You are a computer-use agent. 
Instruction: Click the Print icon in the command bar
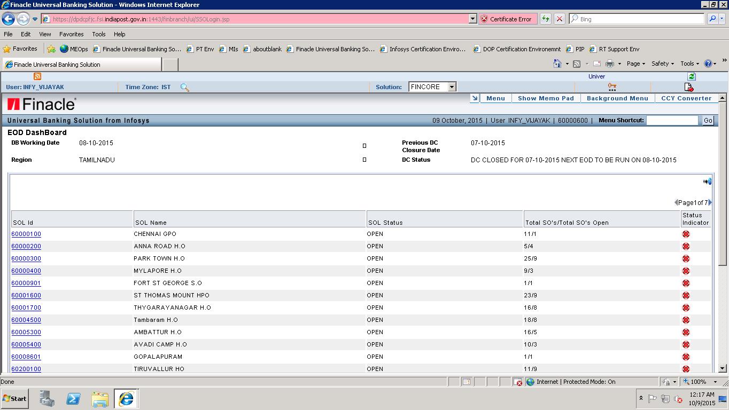click(x=609, y=64)
